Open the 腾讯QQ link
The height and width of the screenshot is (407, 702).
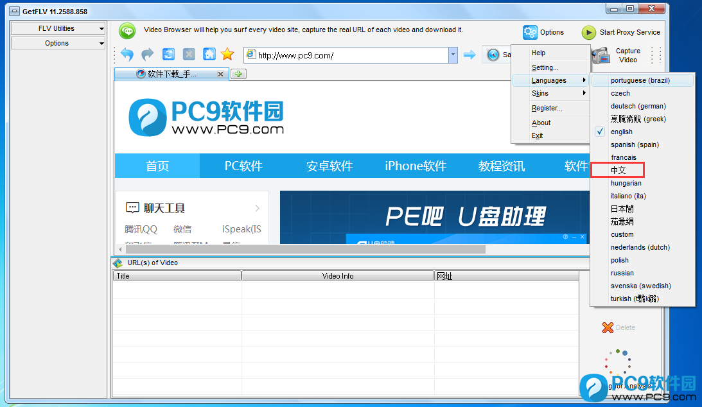point(141,229)
